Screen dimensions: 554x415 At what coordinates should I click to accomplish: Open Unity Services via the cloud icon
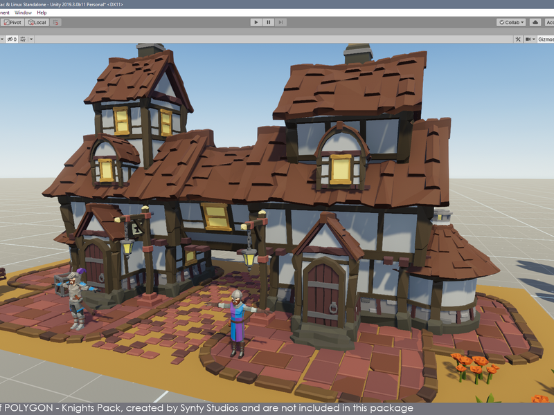pos(535,22)
